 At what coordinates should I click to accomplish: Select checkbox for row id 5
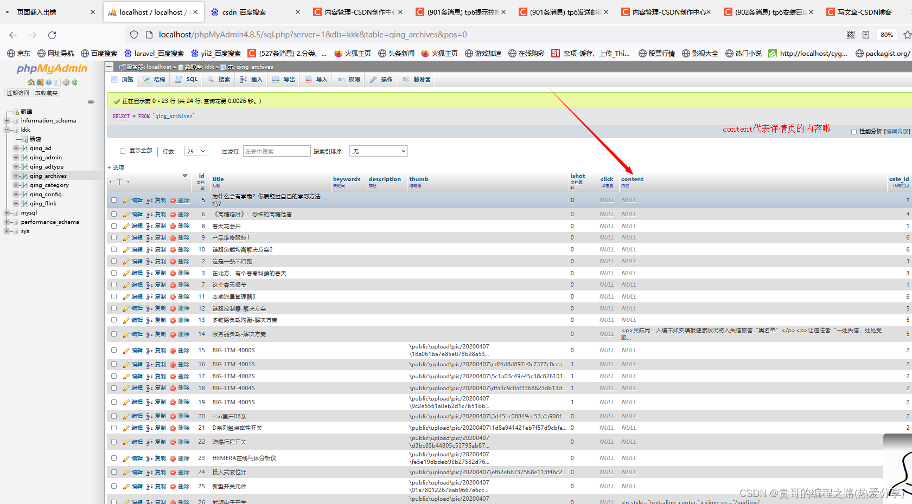(114, 200)
